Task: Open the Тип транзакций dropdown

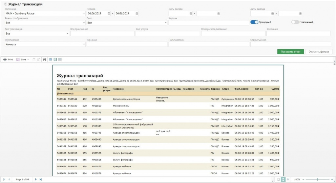Action: (37, 34)
